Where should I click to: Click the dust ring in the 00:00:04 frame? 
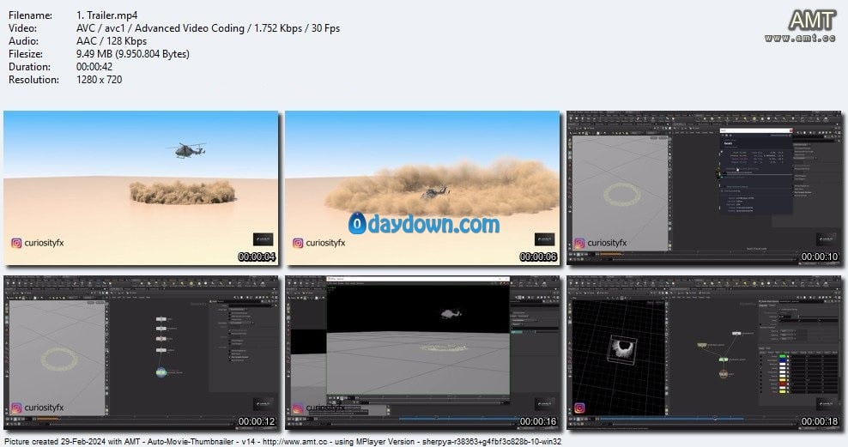182,192
